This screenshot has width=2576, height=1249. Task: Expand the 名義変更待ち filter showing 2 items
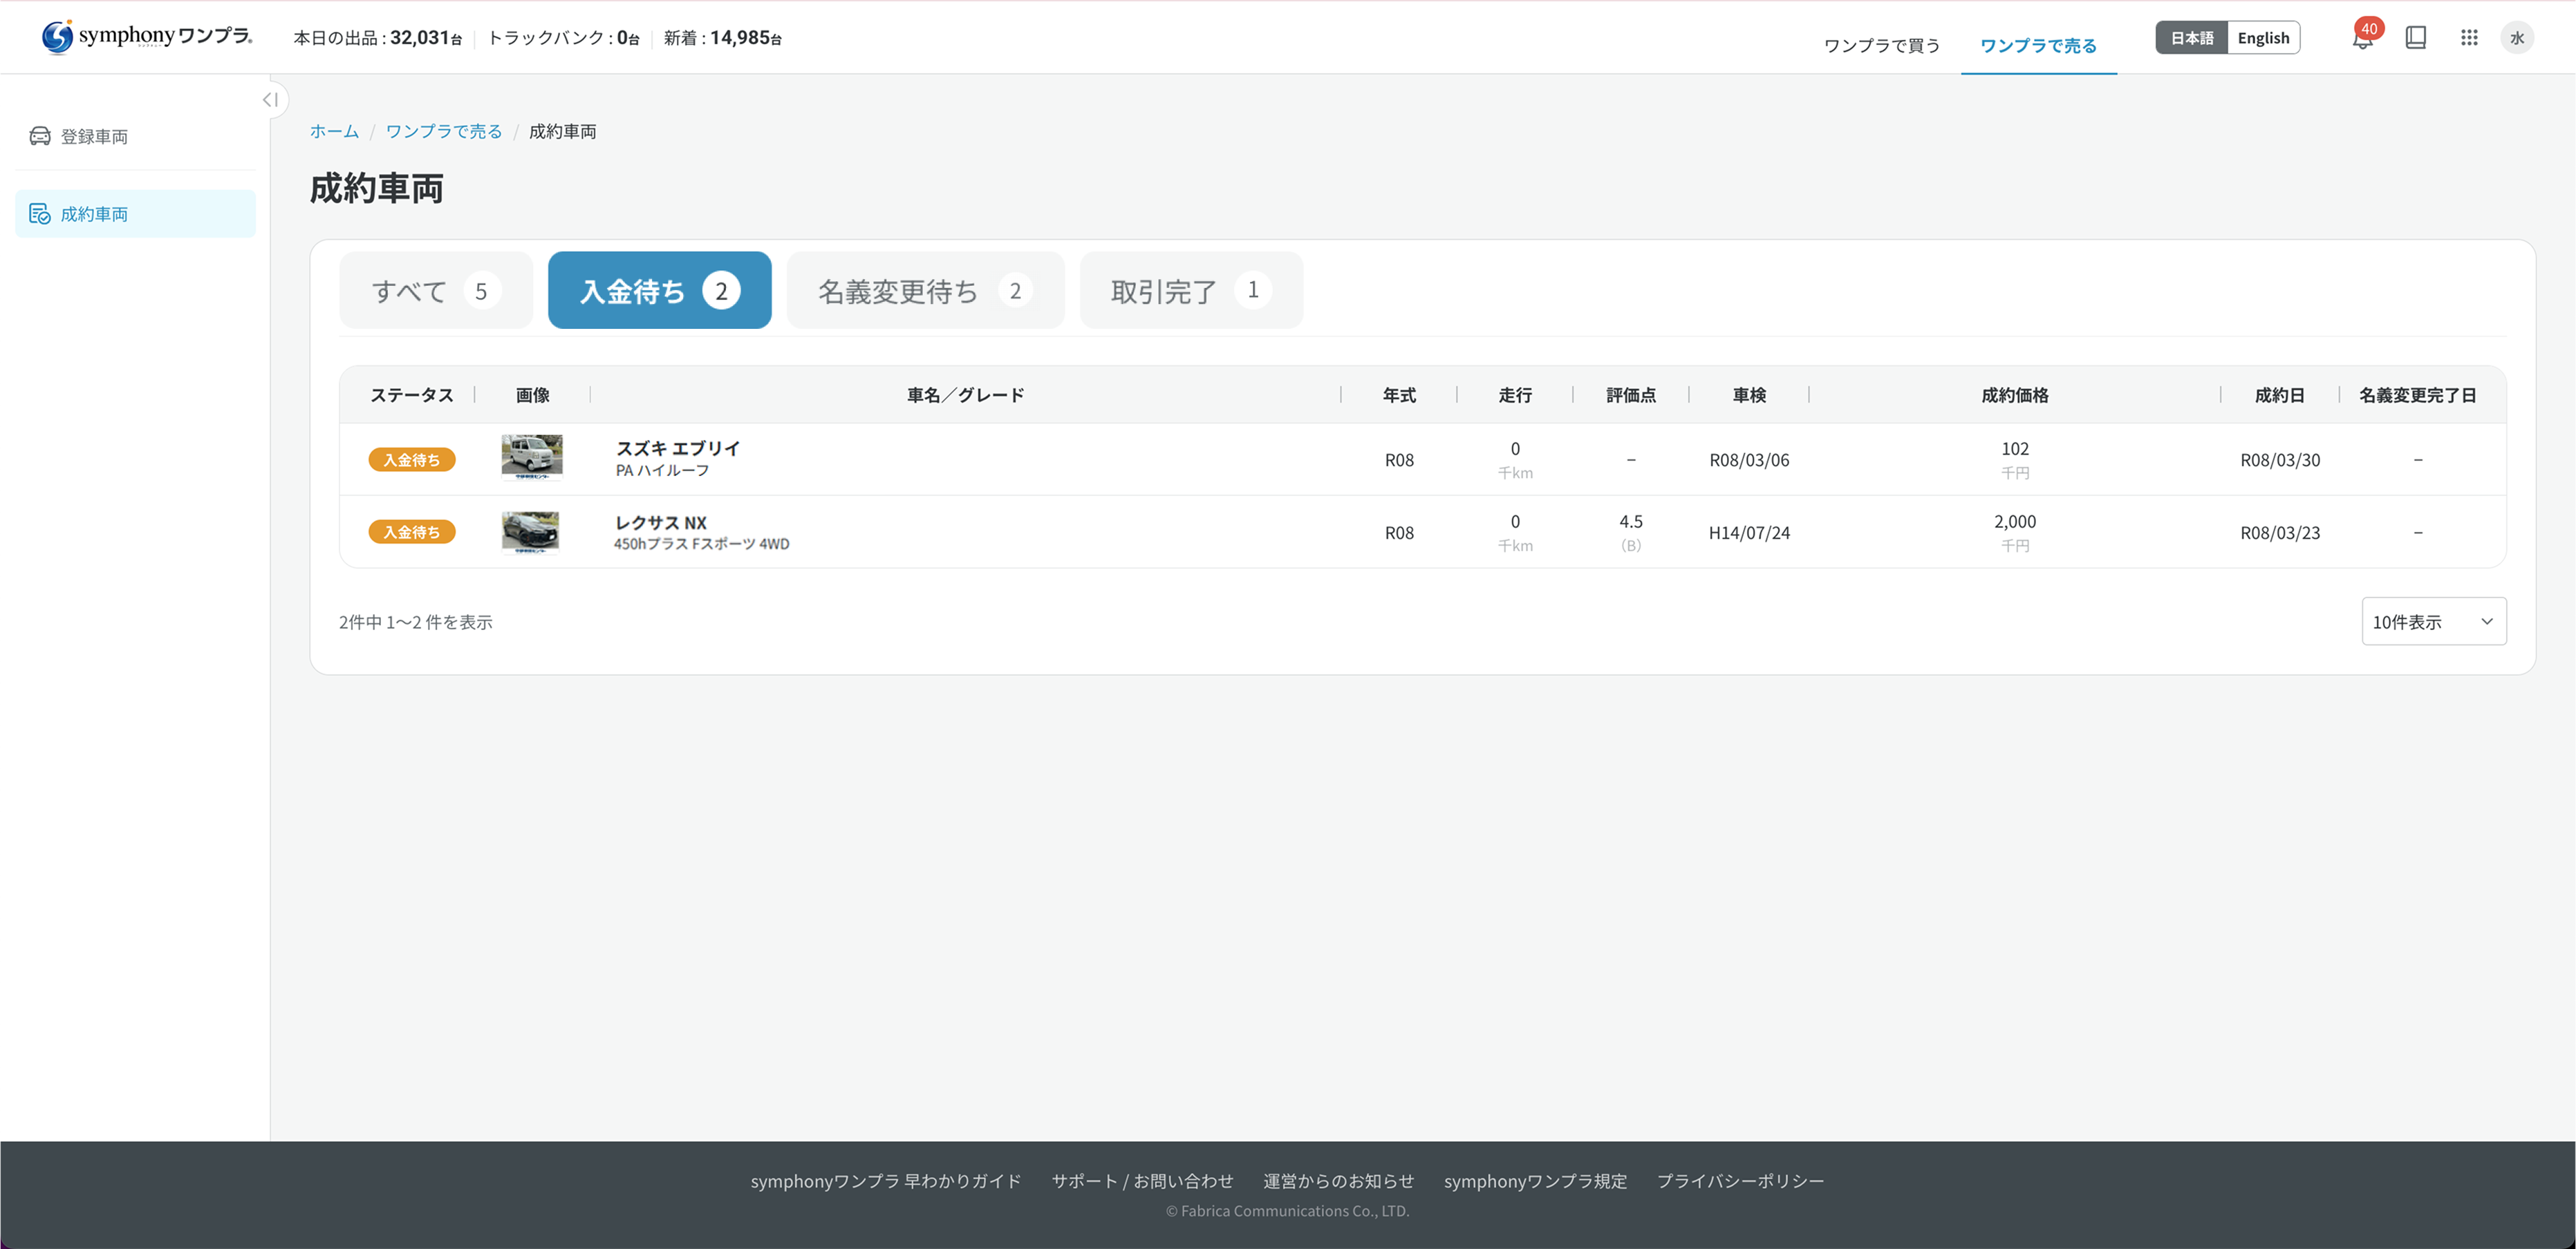pos(925,289)
